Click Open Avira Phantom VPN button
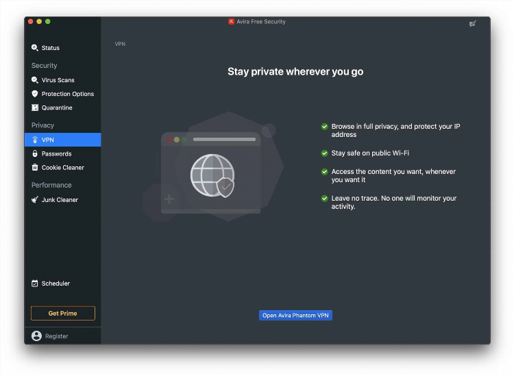Viewport: 514px width, 376px height. coord(295,316)
